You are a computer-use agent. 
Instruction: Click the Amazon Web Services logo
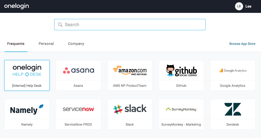[x=130, y=70]
